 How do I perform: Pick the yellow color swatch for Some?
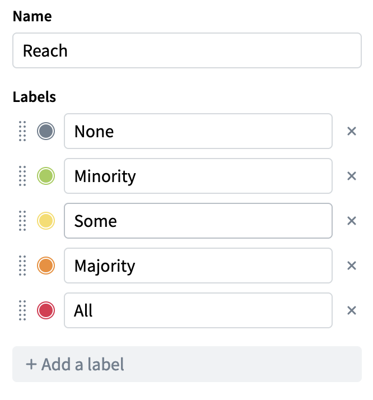(46, 221)
